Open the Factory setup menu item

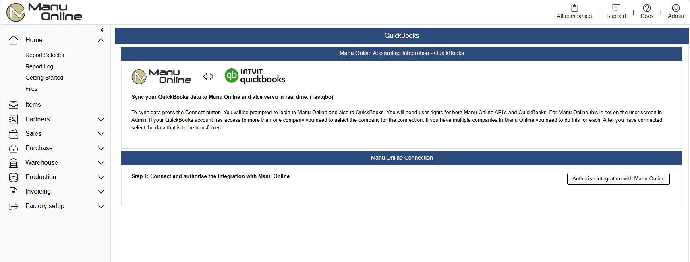pyautogui.click(x=45, y=206)
